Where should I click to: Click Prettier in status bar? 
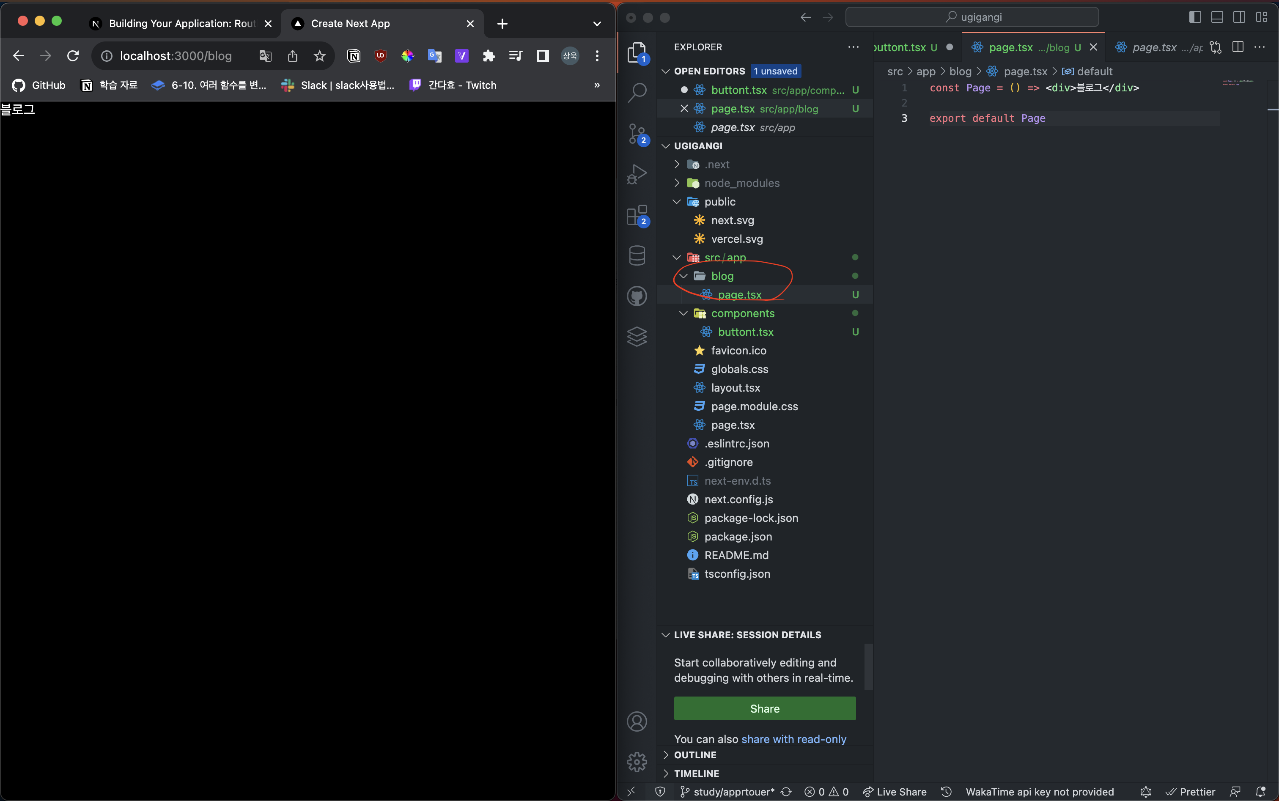click(1190, 791)
